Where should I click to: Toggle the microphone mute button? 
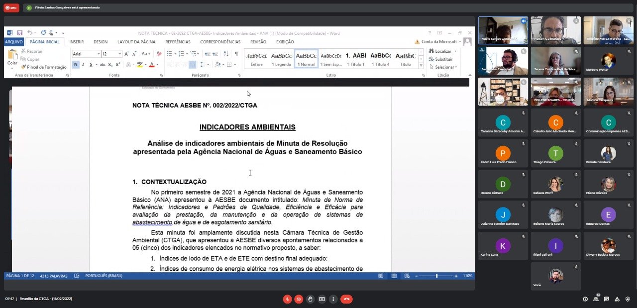(287, 299)
